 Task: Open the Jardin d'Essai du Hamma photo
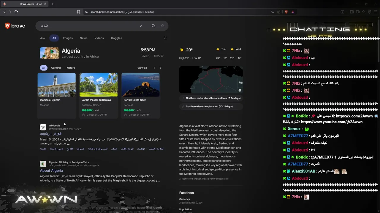coord(99,85)
